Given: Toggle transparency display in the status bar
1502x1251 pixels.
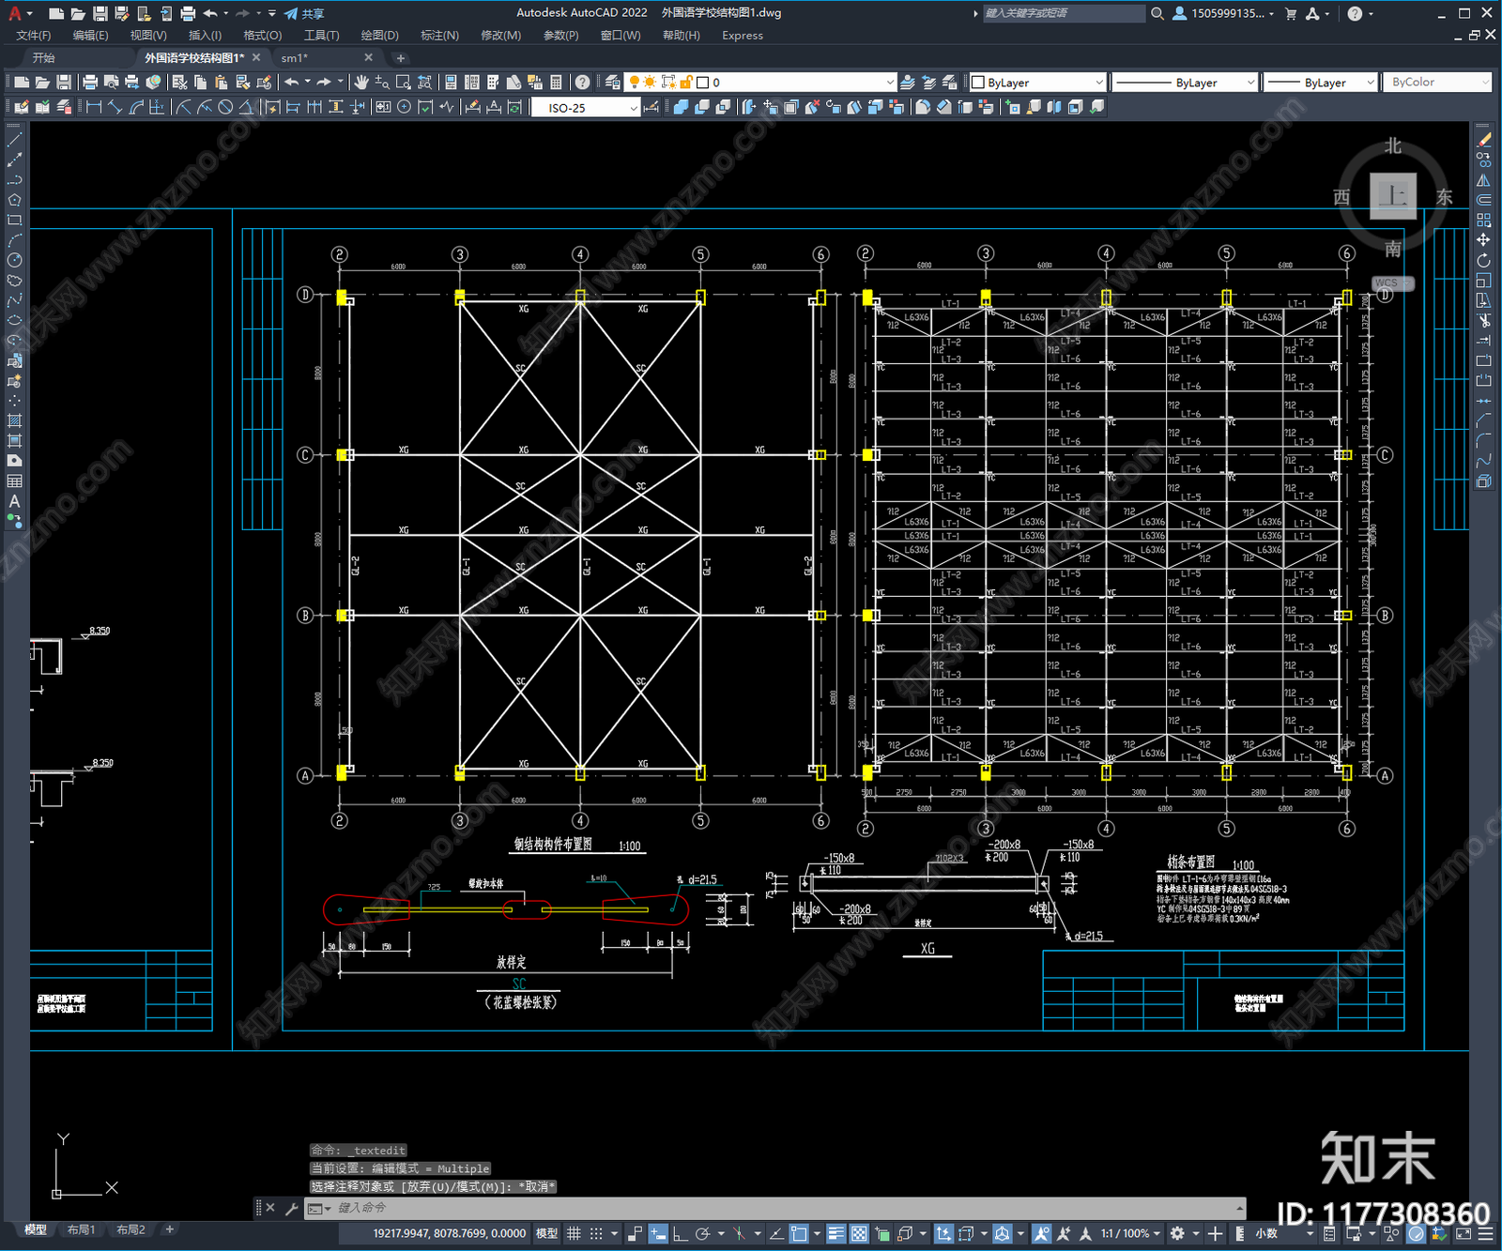Looking at the screenshot, I should click(859, 1233).
